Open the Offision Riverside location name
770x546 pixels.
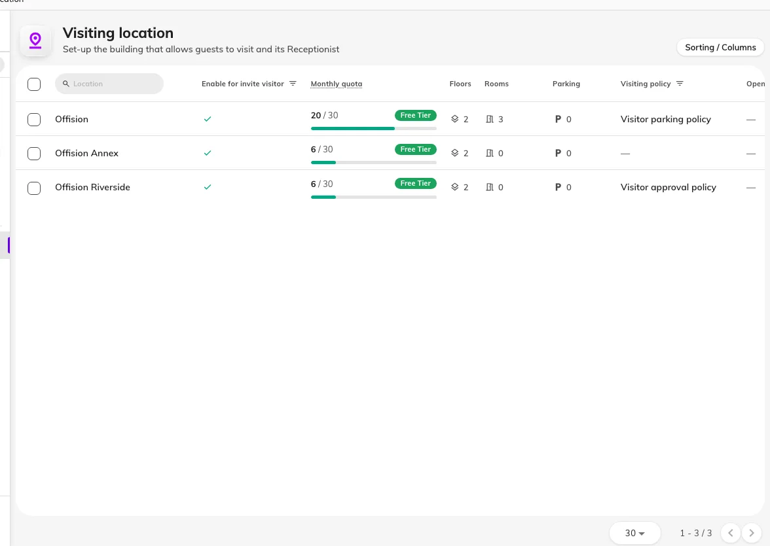click(x=92, y=187)
